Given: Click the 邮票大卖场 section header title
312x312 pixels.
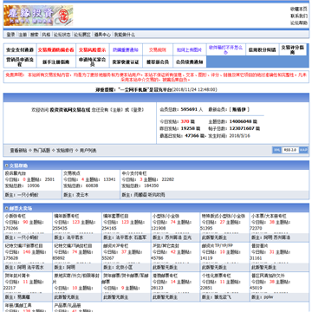Looking at the screenshot, I should point(21,208).
